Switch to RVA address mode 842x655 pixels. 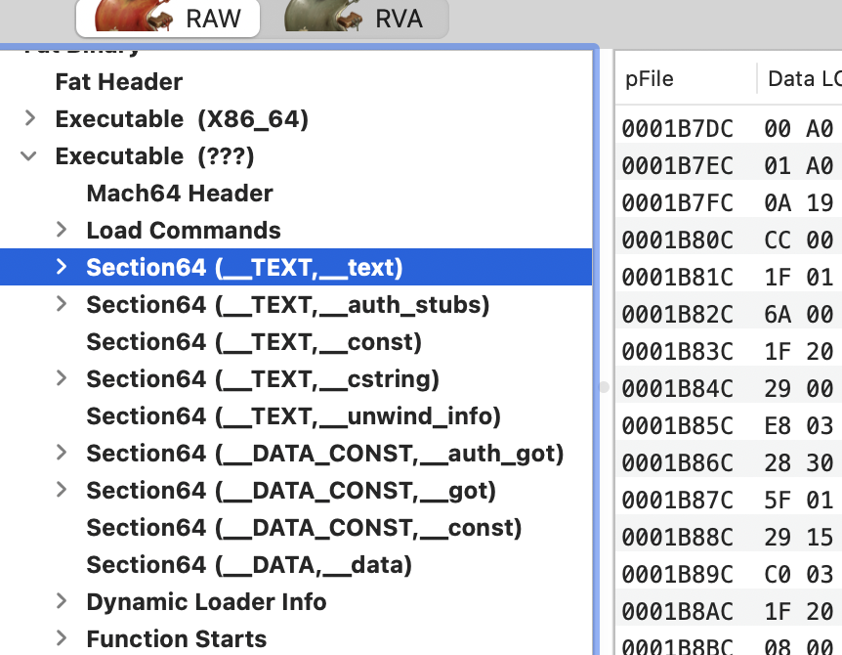(x=366, y=18)
